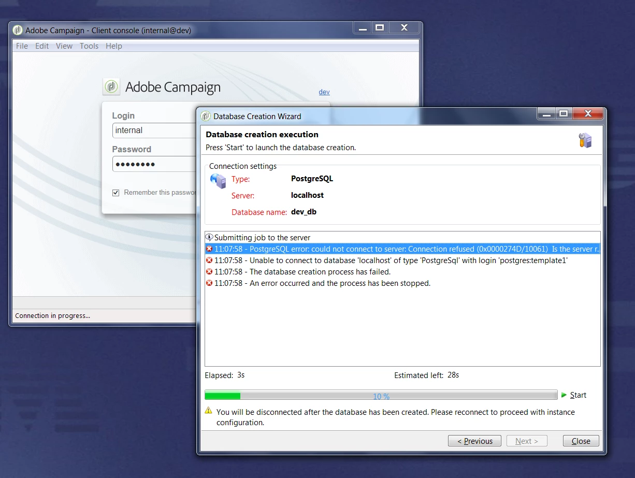Click error icon on the 'An error occurred' row
Viewport: 635px width, 478px height.
[x=209, y=283]
